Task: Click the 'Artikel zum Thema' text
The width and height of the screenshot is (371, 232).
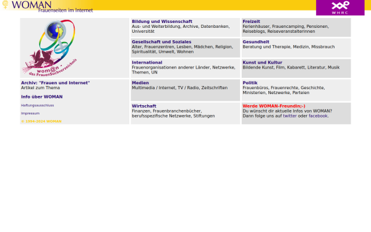Action: (40, 88)
